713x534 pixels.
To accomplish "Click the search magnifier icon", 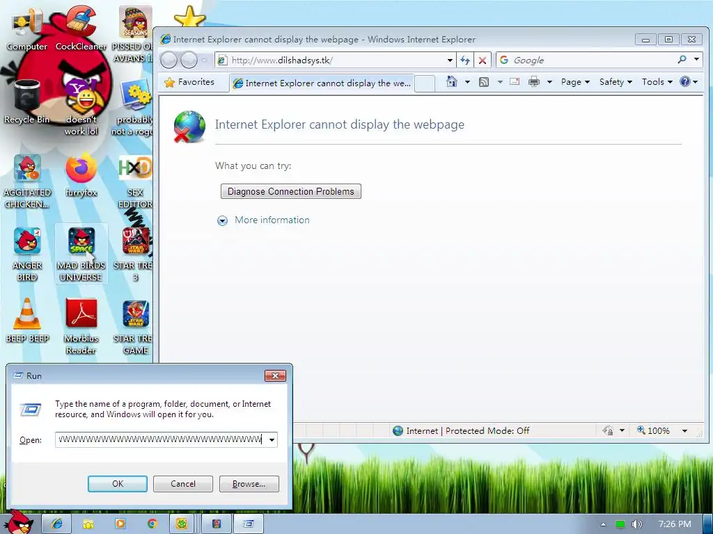I will click(682, 60).
